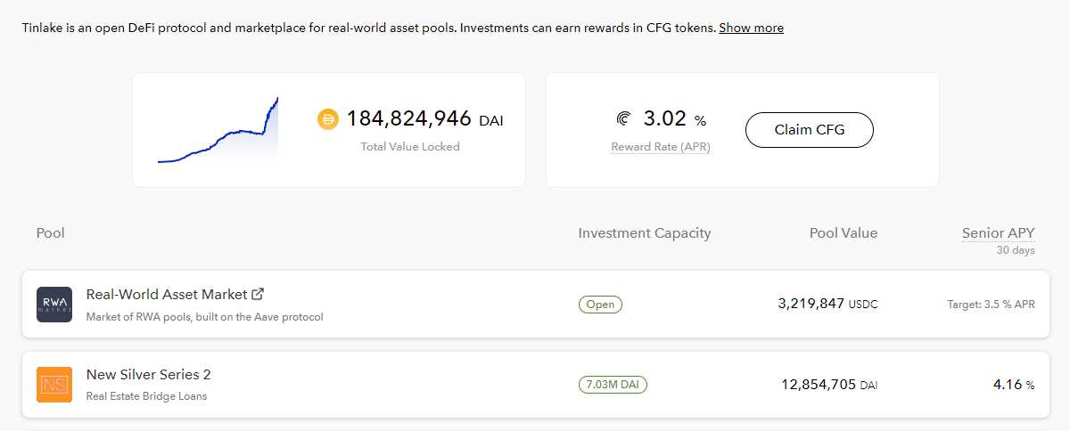Click the Total Value Locked chart
The height and width of the screenshot is (431, 1070).
[x=218, y=130]
